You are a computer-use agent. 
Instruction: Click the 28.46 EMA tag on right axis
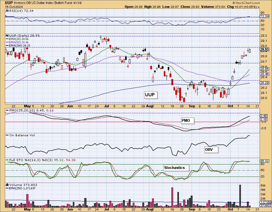tap(264, 74)
